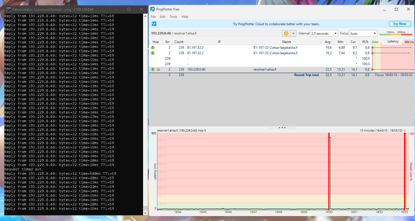Minimize the PingPlotter Free window

point(384,9)
